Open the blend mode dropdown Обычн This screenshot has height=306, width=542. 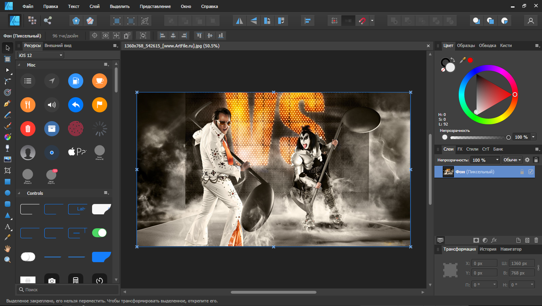[512, 160]
